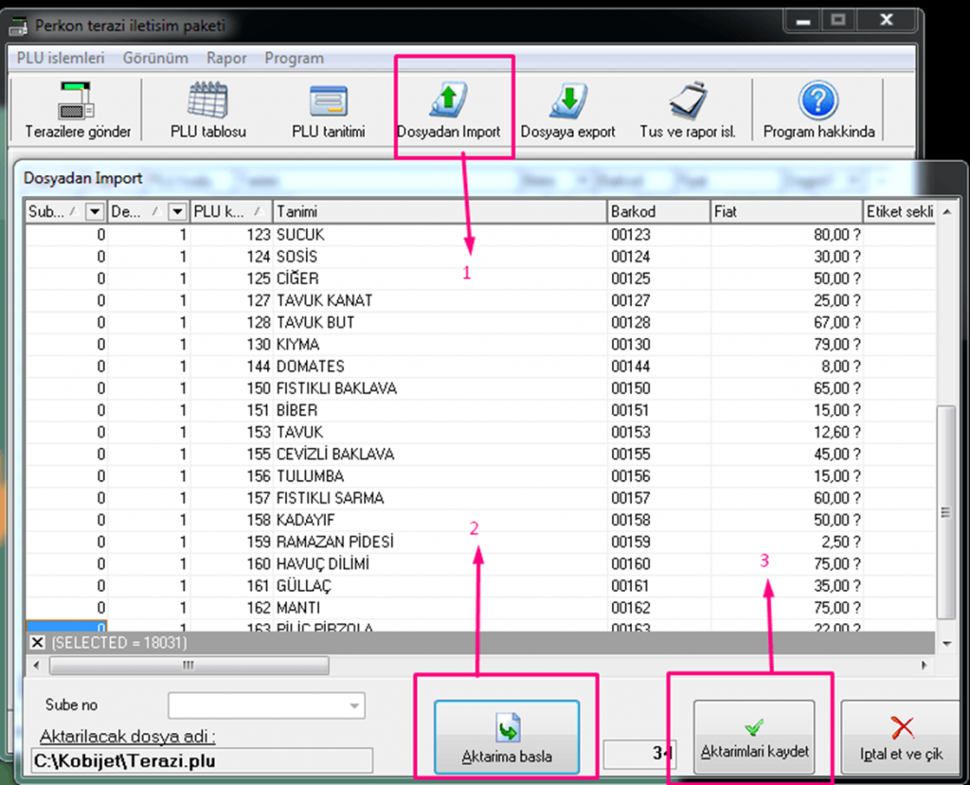This screenshot has height=785, width=970.
Task: Select the TAVUK KANAT row
Action: coord(480,300)
